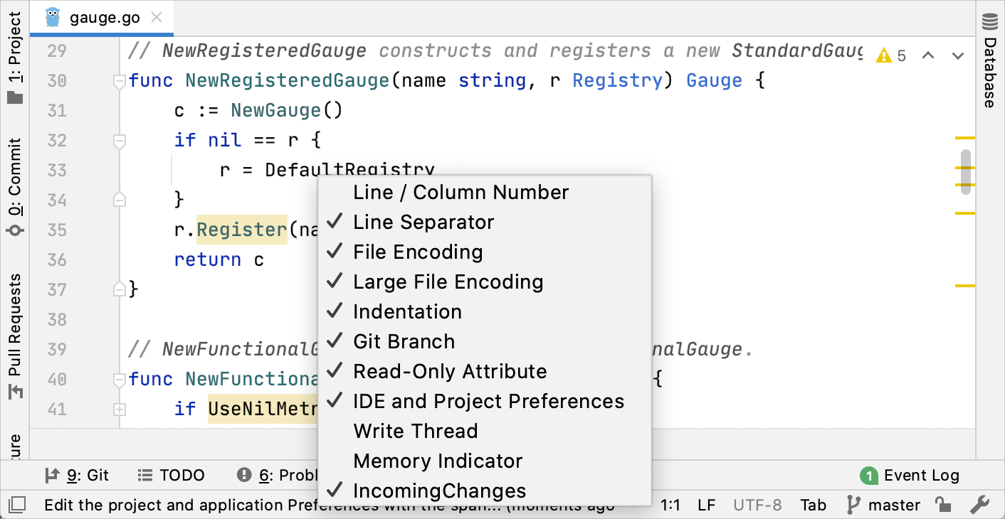Open the Project tool window

pos(15,58)
